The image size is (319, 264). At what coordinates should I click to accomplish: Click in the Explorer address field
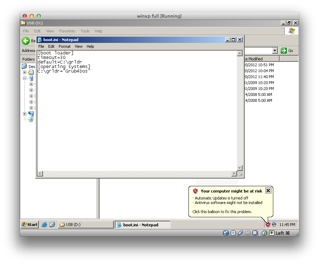tap(258, 51)
